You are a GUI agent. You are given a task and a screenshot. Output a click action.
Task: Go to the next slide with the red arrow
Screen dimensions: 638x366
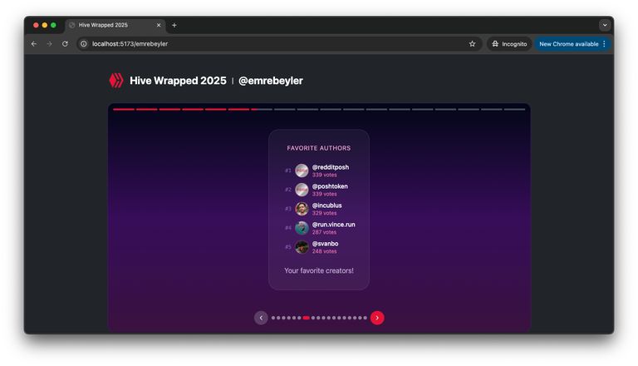(377, 318)
